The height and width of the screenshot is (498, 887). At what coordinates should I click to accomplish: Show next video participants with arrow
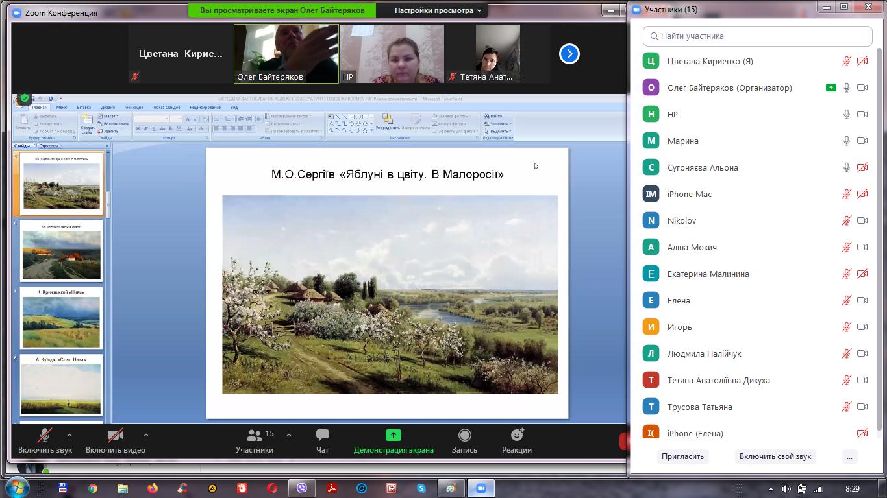[569, 54]
